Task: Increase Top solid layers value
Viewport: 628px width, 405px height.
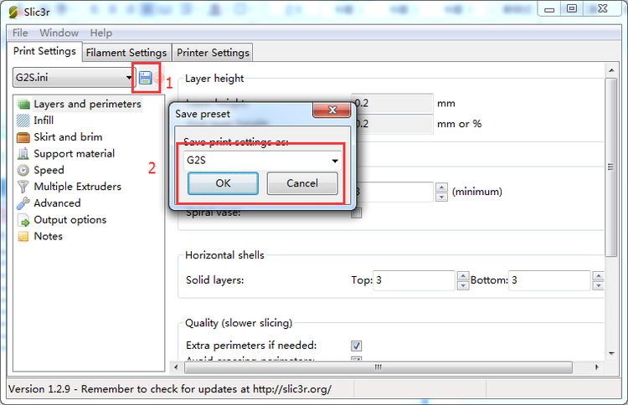Action: tap(463, 276)
